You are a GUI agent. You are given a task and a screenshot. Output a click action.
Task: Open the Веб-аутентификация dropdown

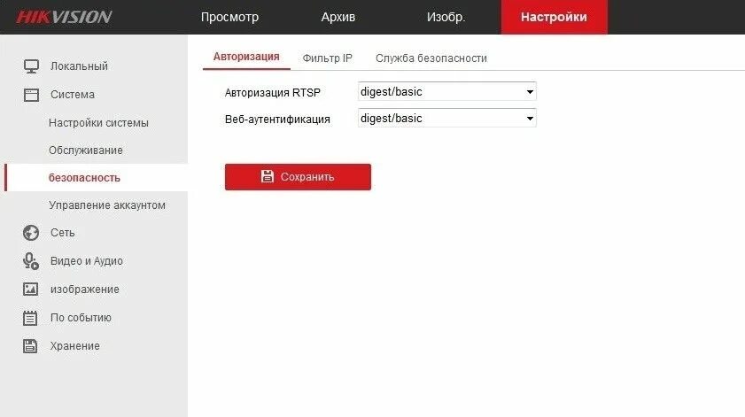(x=447, y=118)
